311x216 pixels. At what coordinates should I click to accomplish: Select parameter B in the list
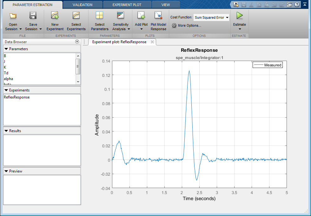tap(39, 56)
